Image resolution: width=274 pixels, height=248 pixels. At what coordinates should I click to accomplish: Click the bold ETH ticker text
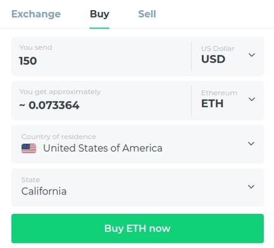pyautogui.click(x=212, y=103)
